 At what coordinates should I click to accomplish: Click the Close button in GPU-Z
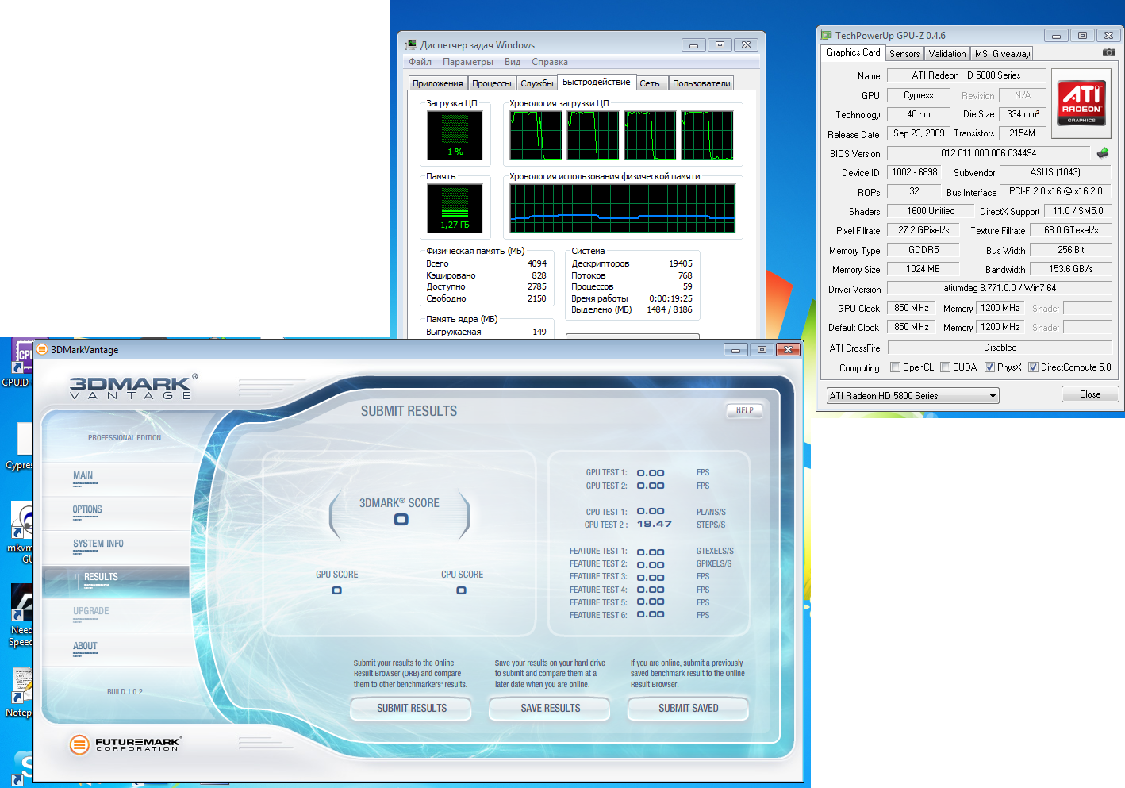click(1090, 394)
